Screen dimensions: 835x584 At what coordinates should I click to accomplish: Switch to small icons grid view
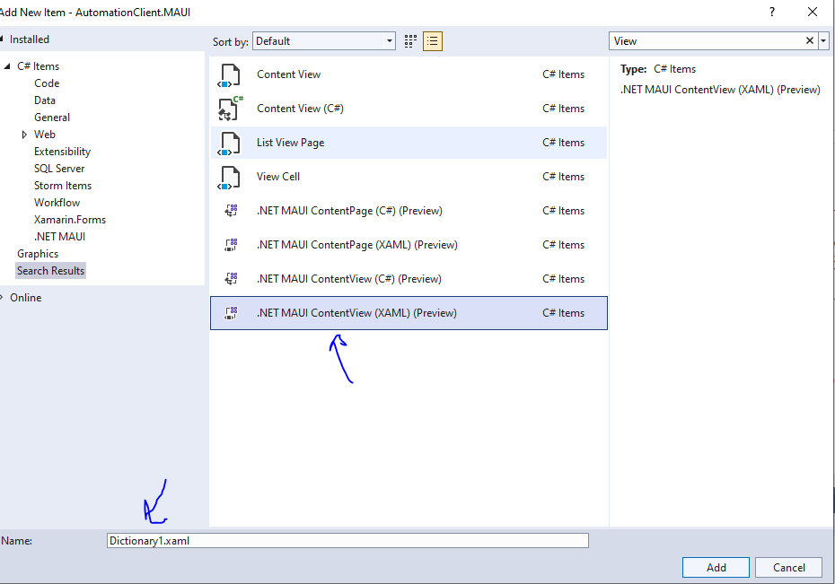(x=410, y=41)
